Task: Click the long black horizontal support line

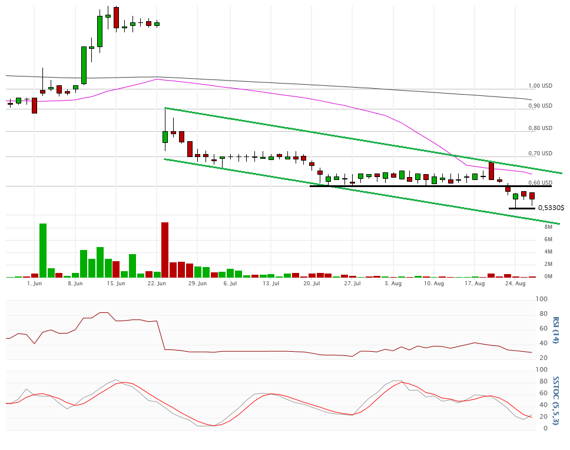Action: pyautogui.click(x=430, y=186)
